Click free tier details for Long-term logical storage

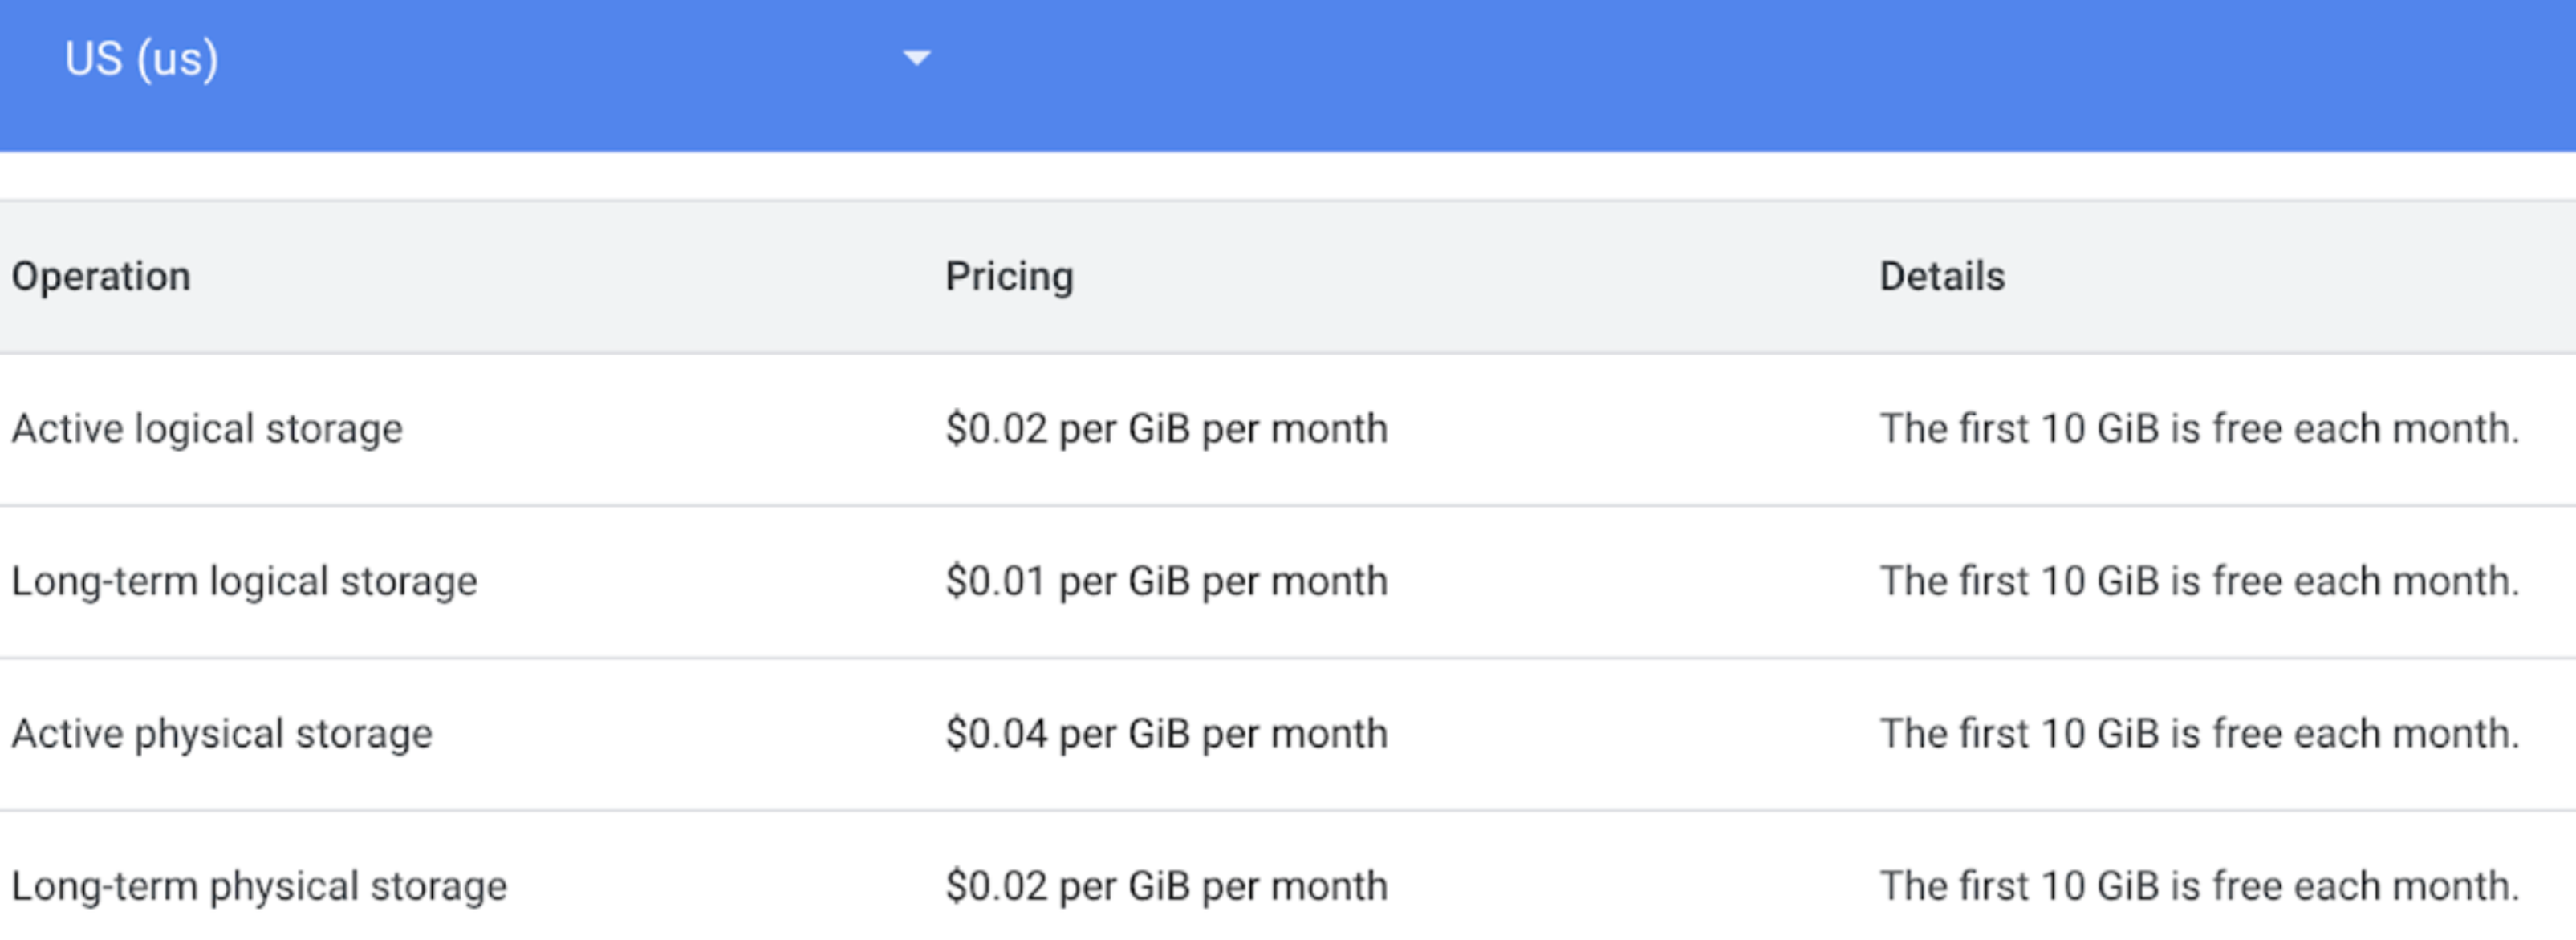2199,581
